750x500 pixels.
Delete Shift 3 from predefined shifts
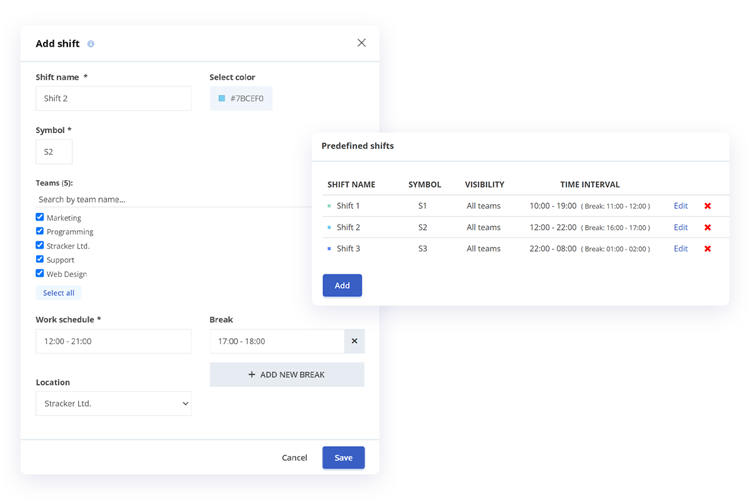pos(707,248)
